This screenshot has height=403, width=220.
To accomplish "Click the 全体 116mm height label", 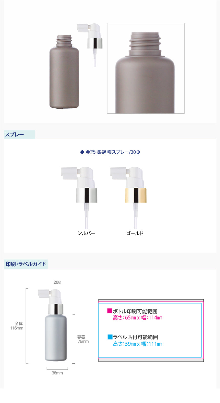I will pyautogui.click(x=17, y=326).
